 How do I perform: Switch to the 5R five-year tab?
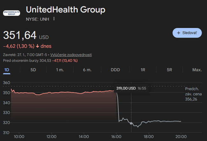[x=169, y=70]
